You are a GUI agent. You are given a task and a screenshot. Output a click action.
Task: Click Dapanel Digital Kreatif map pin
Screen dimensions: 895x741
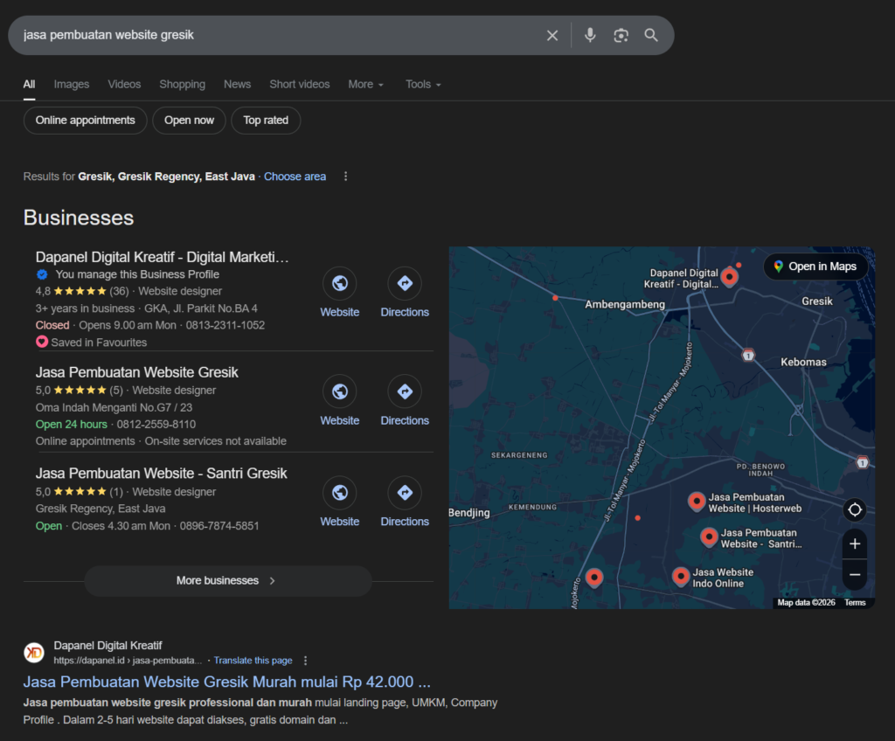click(x=729, y=277)
